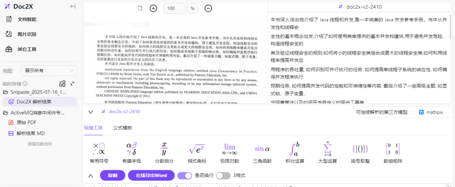Open 极限对数 formula group

tap(230, 153)
